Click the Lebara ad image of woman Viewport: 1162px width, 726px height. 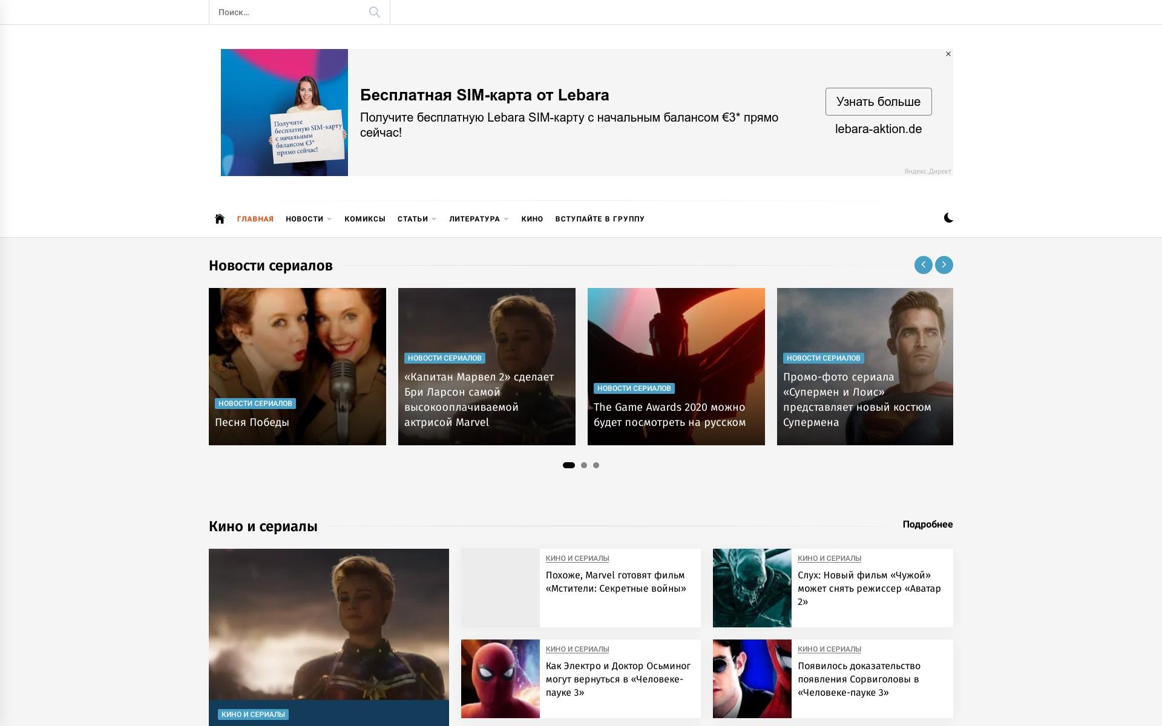(x=284, y=113)
